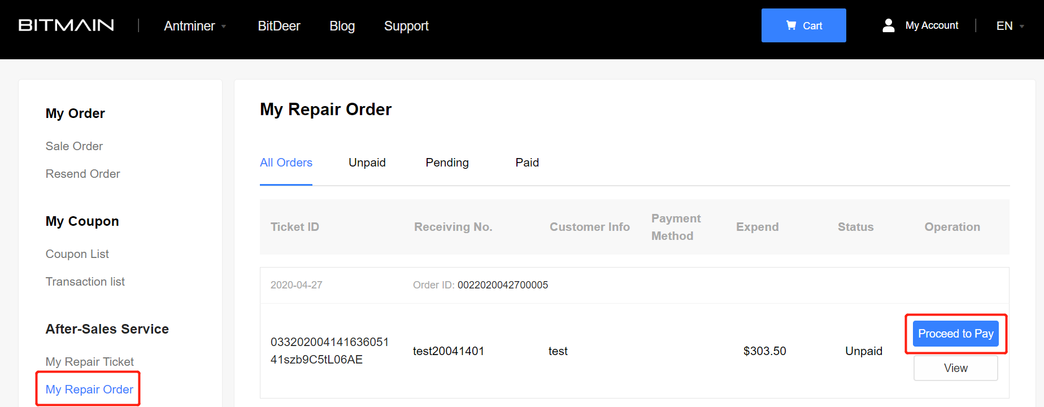This screenshot has width=1044, height=407.
Task: Switch to the Unpaid tab
Action: [x=367, y=163]
